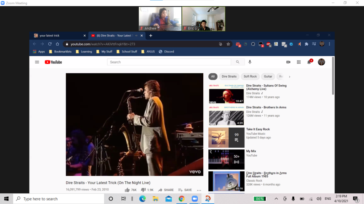Go to YouTube home via logo
The width and height of the screenshot is (364, 204).
click(x=53, y=62)
